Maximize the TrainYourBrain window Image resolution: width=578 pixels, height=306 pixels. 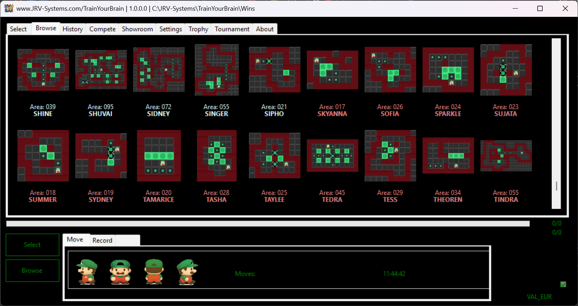[x=540, y=8]
